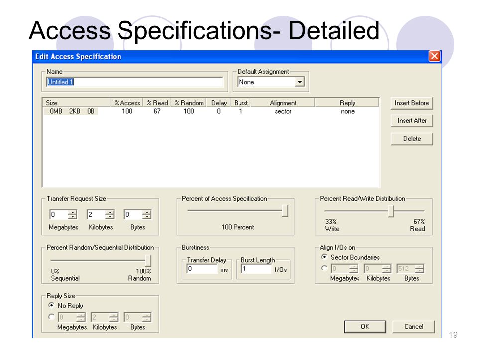Viewport: 478px width, 358px height.
Task: Select Sector Boundaries radio button
Action: (x=324, y=257)
